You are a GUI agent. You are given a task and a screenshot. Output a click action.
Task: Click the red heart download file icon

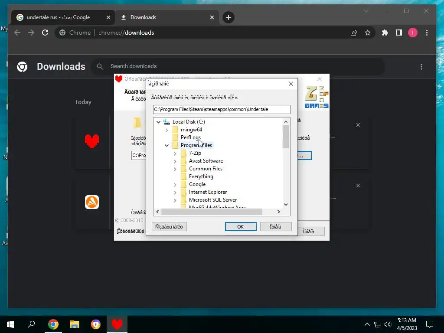[92, 141]
